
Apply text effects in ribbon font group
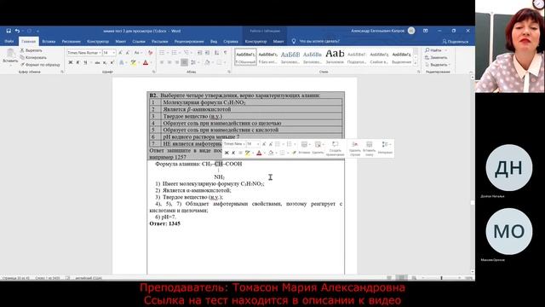(122, 62)
